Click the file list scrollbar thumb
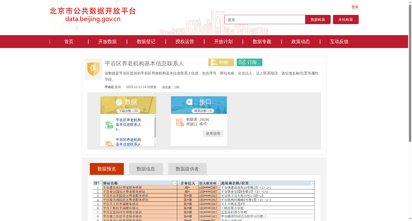The height and width of the screenshot is (221, 412). click(x=155, y=127)
